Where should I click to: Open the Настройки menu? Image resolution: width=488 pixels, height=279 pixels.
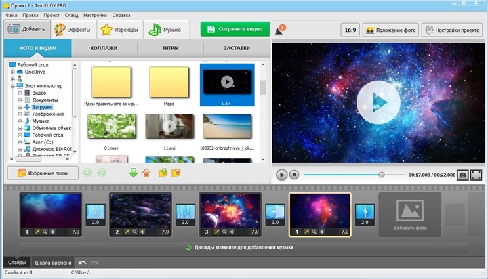pyautogui.click(x=96, y=15)
